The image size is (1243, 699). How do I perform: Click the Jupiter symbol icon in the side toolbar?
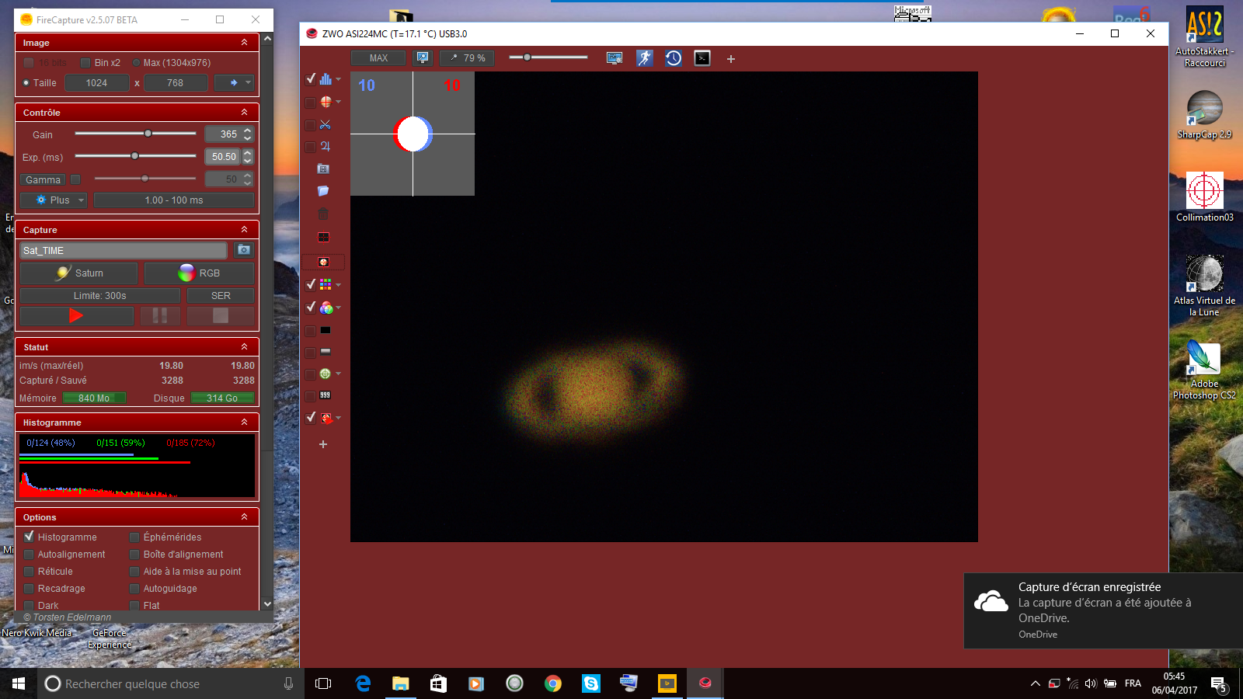(325, 147)
